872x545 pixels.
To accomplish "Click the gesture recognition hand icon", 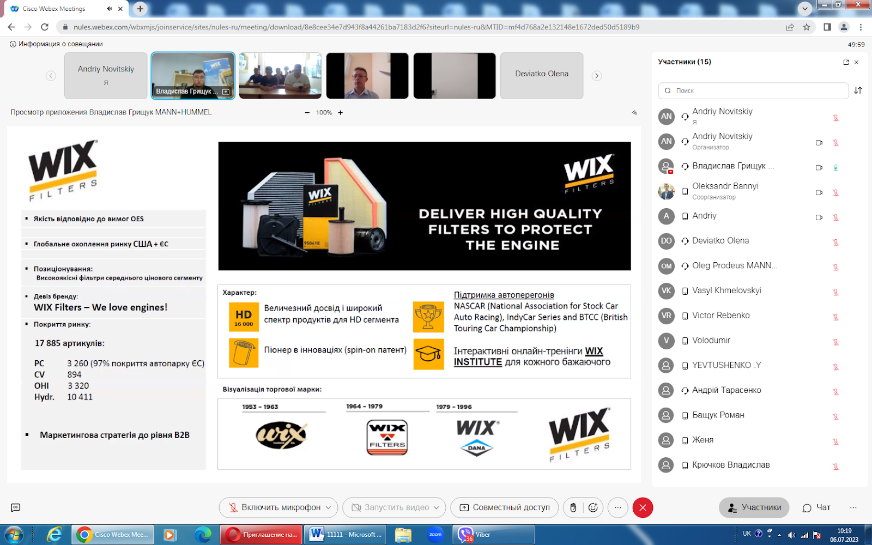I will pos(573,507).
